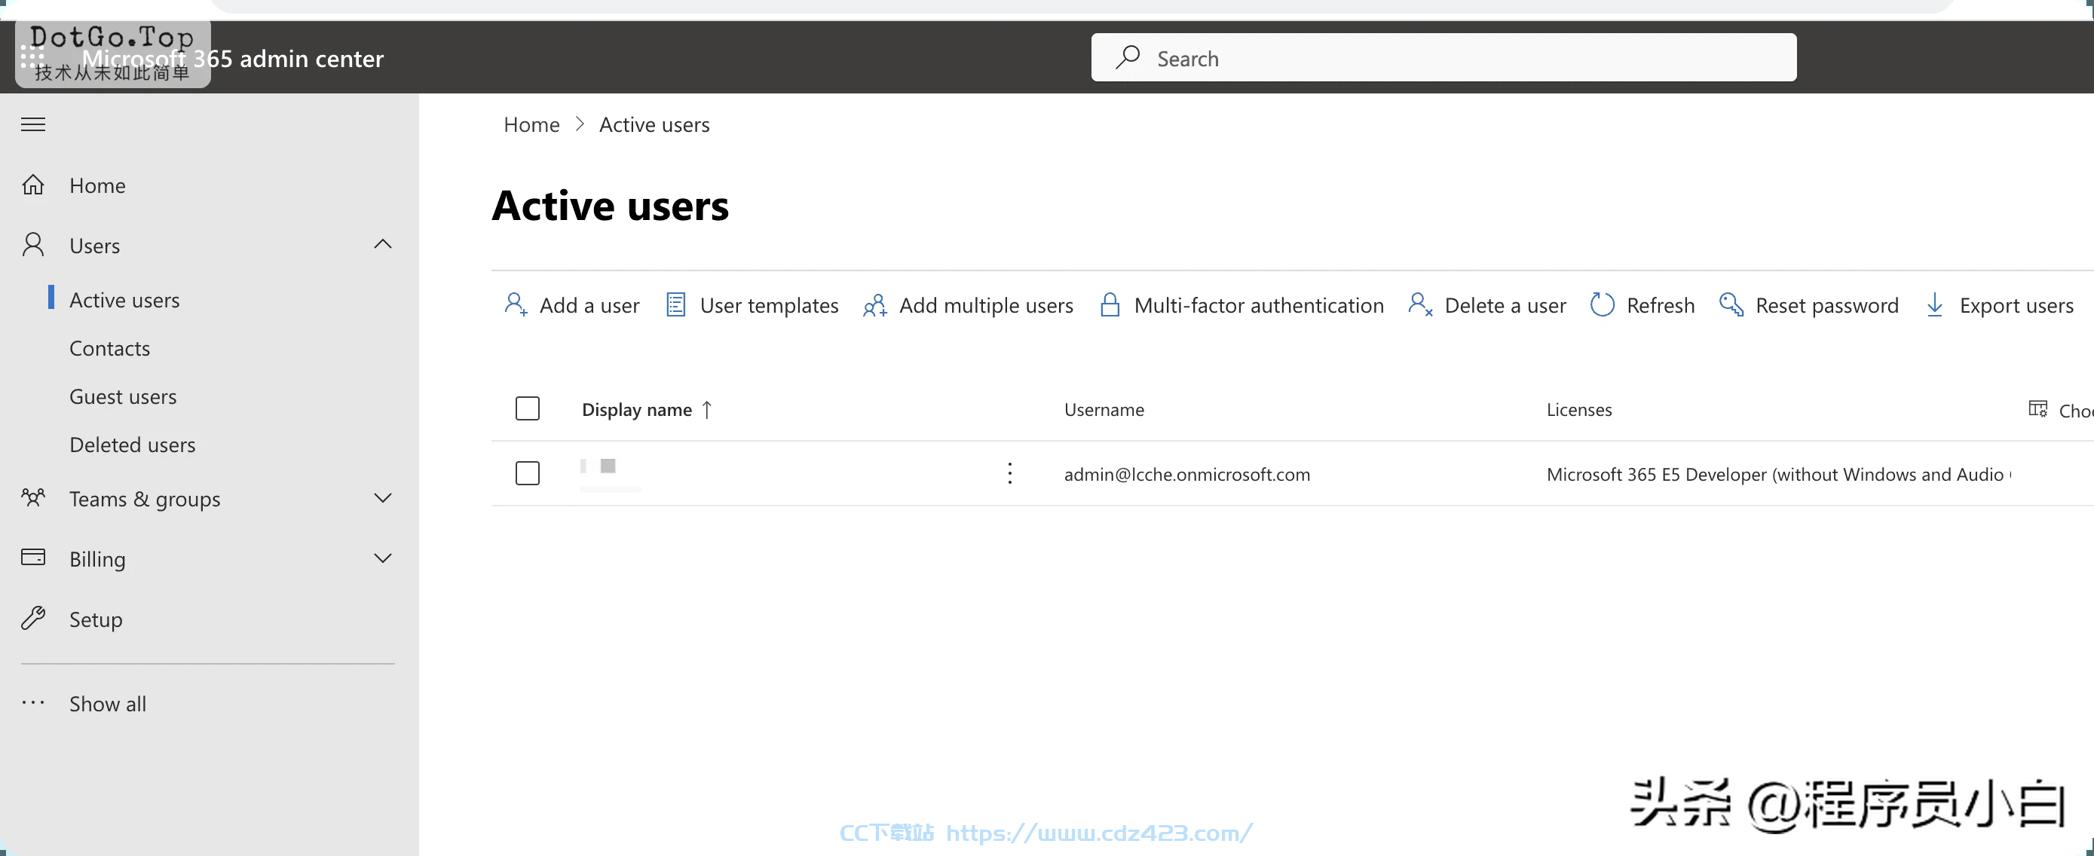Viewport: 2094px width, 856px height.
Task: Click Home breadcrumb link
Action: point(531,124)
